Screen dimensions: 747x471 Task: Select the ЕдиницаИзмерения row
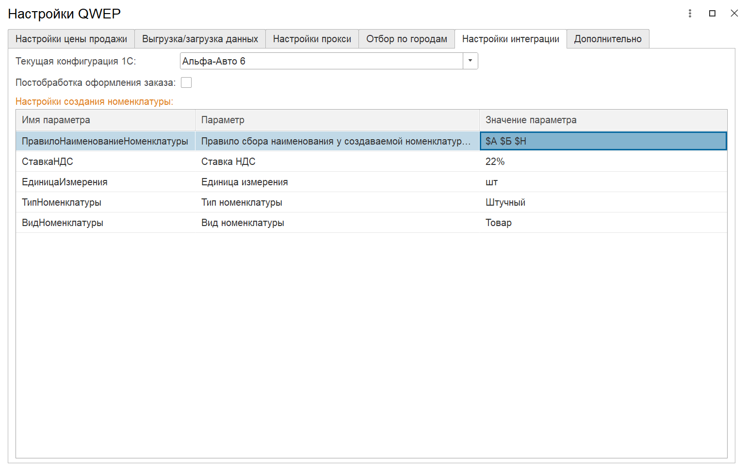click(x=65, y=182)
